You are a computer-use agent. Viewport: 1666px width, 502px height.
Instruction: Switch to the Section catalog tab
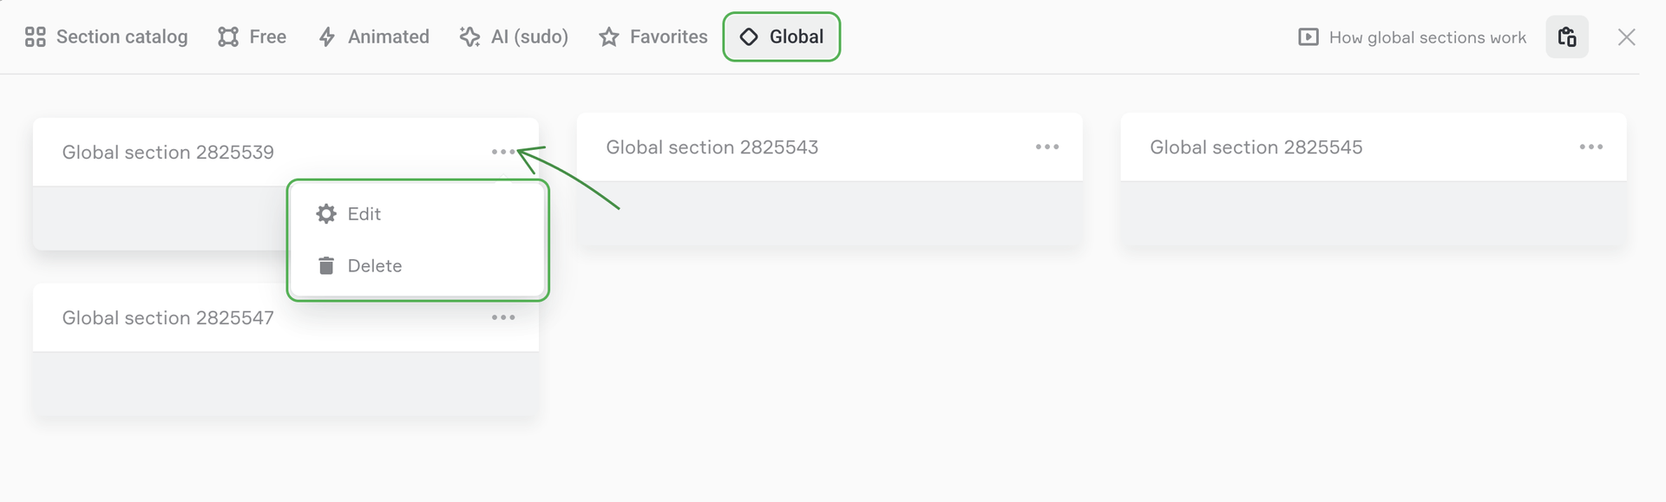121,37
